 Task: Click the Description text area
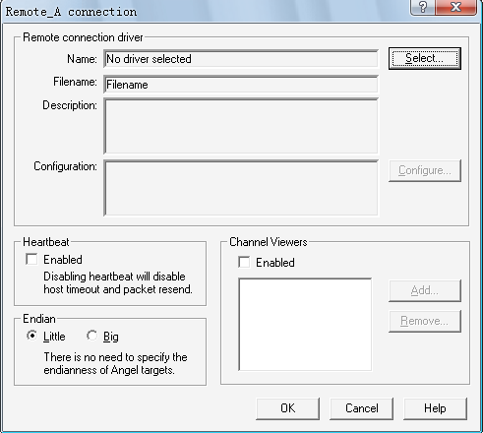(x=241, y=126)
